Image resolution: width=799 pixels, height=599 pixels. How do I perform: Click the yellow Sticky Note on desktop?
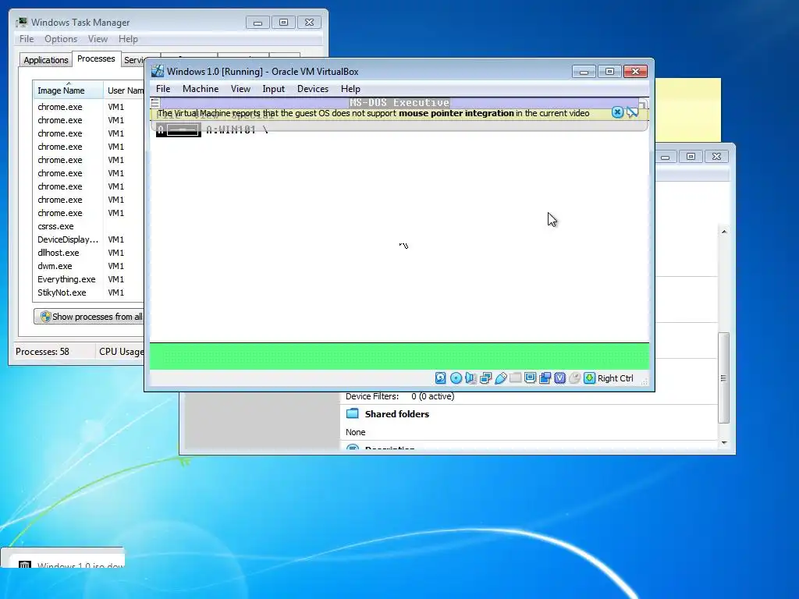[688, 110]
